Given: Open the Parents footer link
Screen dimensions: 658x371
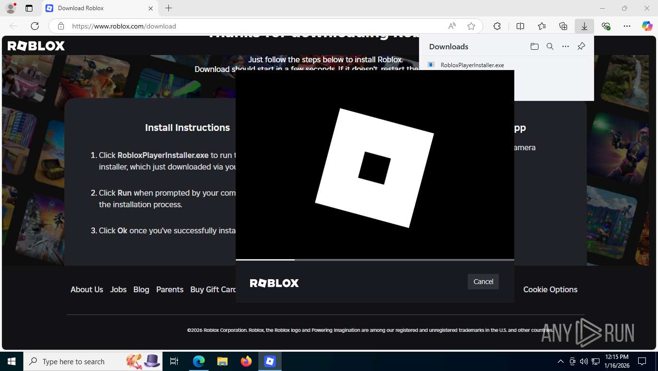Looking at the screenshot, I should point(170,289).
